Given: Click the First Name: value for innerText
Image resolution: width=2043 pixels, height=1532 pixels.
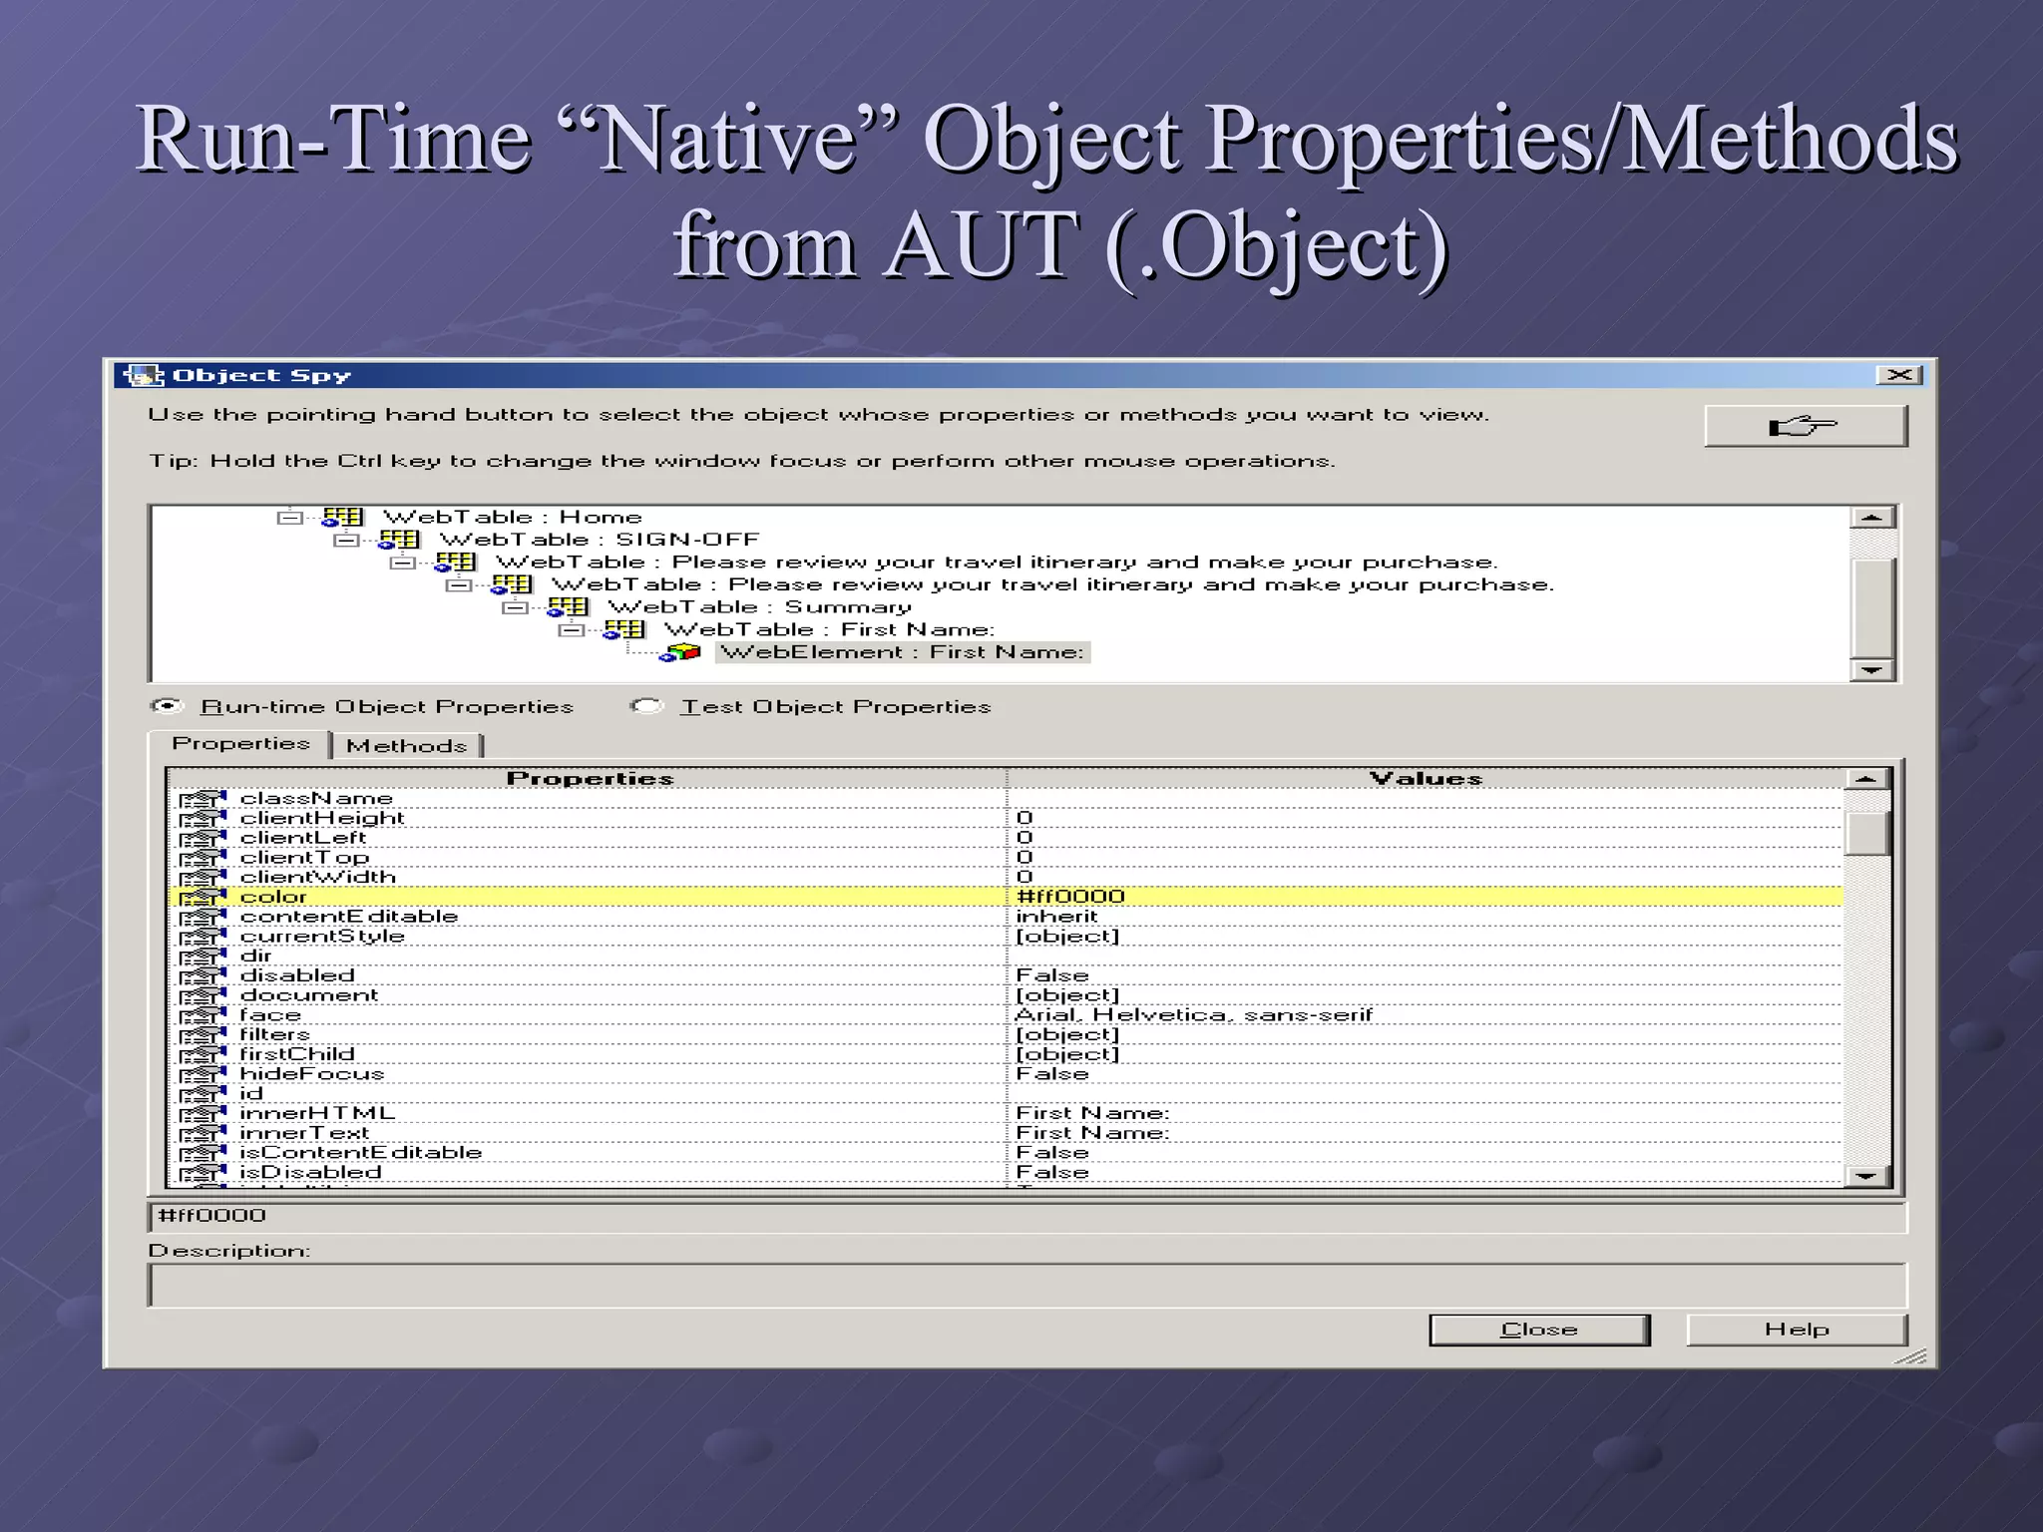Looking at the screenshot, I should click(x=1092, y=1133).
